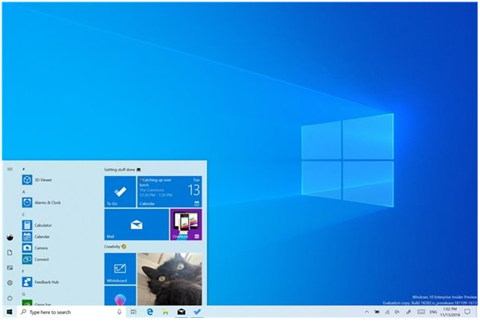480x325 pixels.
Task: Click the ENG language indicator
Action: (x=433, y=312)
